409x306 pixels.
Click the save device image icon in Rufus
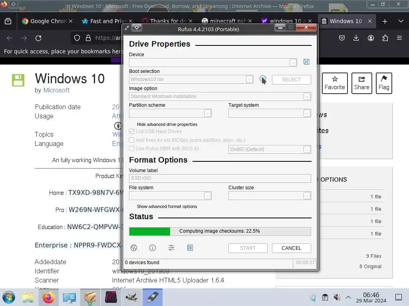306,62
